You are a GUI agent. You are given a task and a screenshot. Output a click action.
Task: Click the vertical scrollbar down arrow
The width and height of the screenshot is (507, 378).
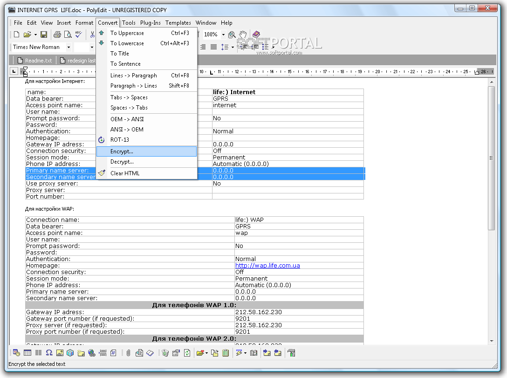pos(492,341)
